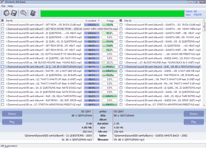This screenshot has width=206, height=148.
Task: Click the 60.3% tags bar
Action: coord(110,33)
